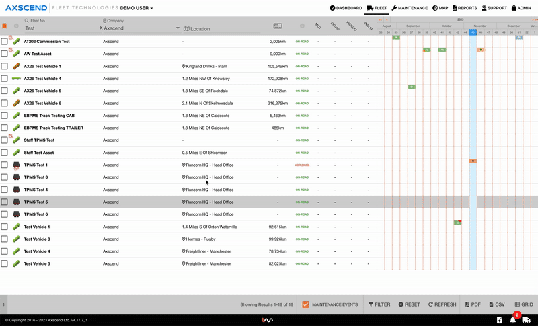Check the box for AT202 Commission Test
Screen dimensions: 538x326
(x=5, y=41)
